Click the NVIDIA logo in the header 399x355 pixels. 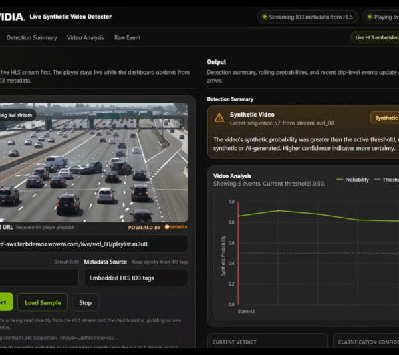12,17
